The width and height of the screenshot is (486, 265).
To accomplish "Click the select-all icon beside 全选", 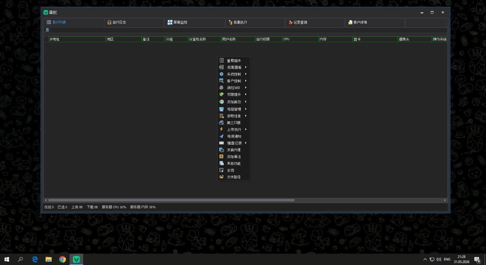I will click(x=222, y=170).
